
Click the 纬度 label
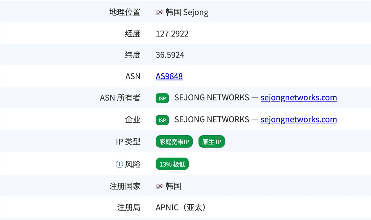[x=133, y=55]
